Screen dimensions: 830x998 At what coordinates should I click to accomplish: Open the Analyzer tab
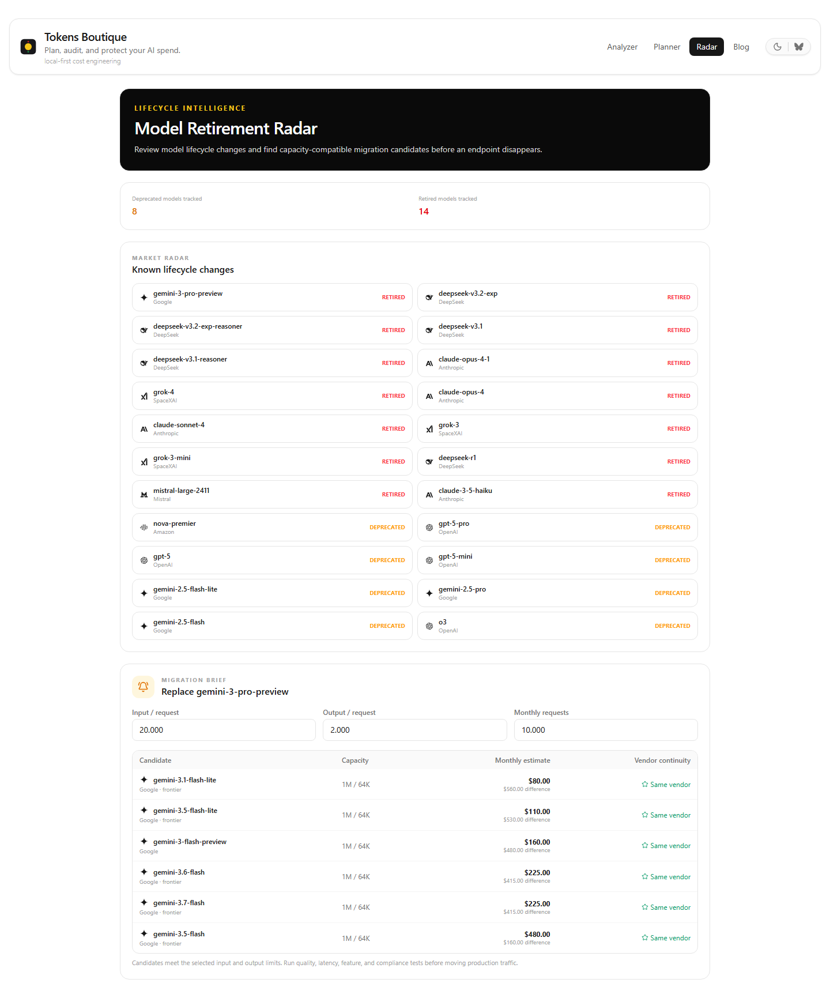622,47
